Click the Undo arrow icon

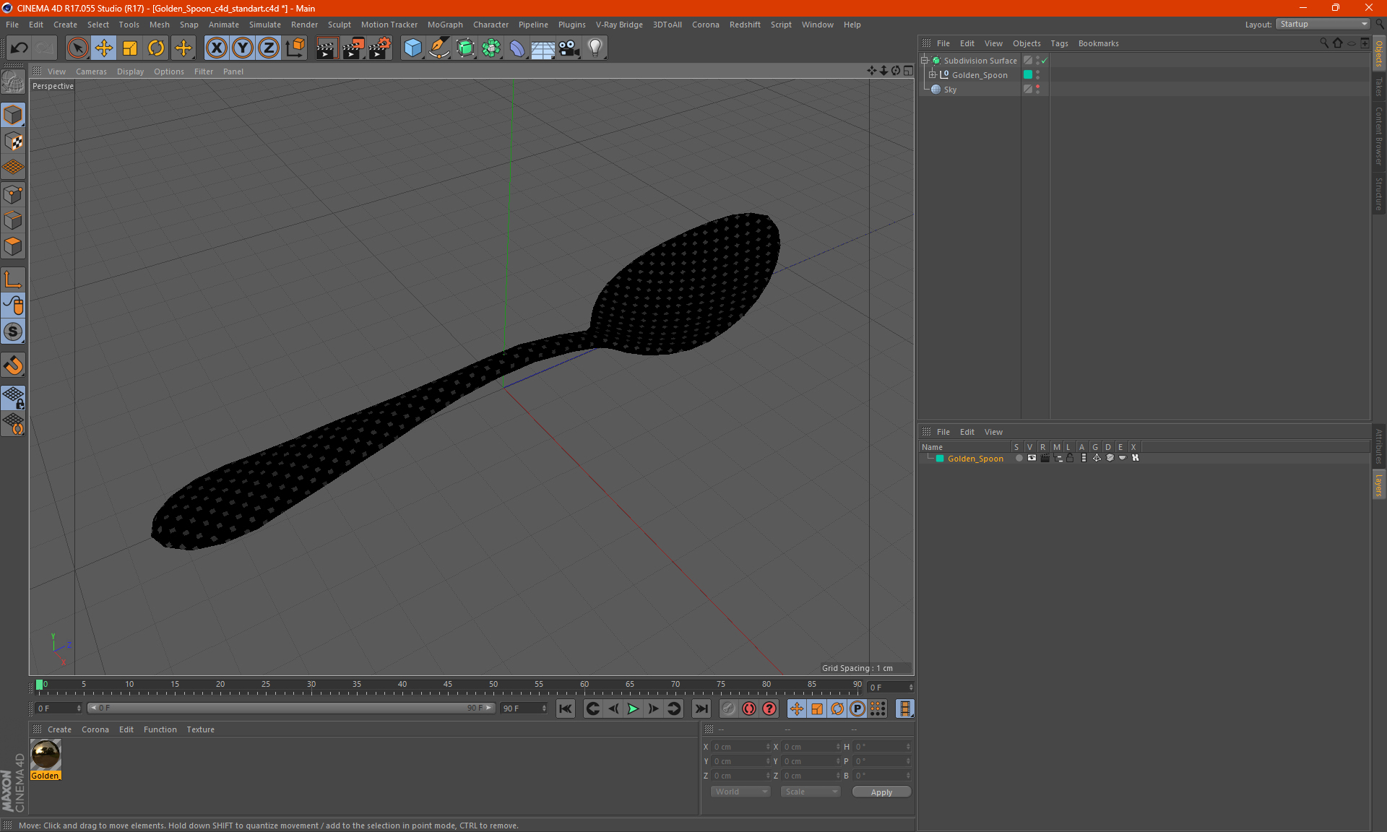point(19,48)
